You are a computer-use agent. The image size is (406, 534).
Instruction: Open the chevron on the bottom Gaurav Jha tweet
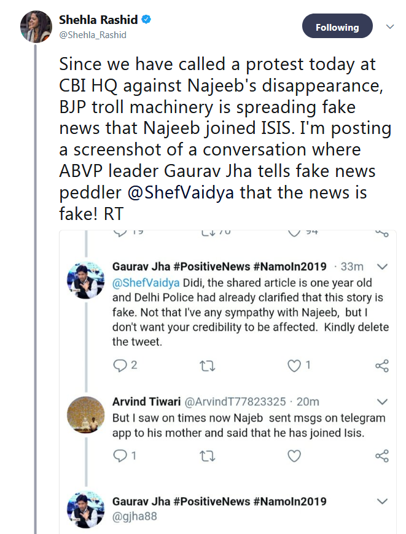[381, 501]
